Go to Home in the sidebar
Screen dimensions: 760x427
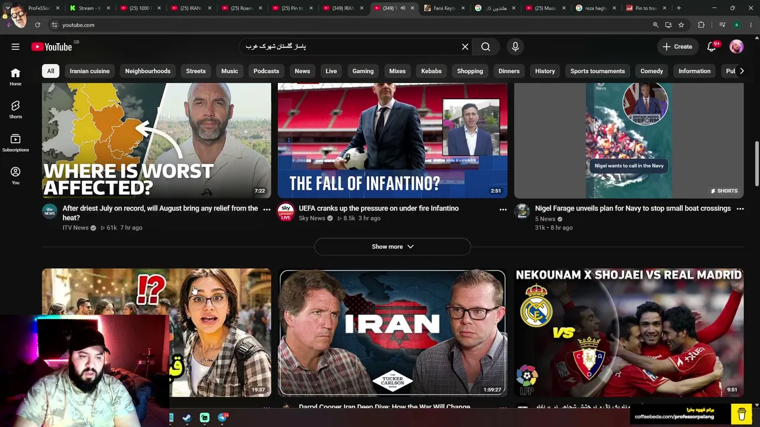coord(15,77)
